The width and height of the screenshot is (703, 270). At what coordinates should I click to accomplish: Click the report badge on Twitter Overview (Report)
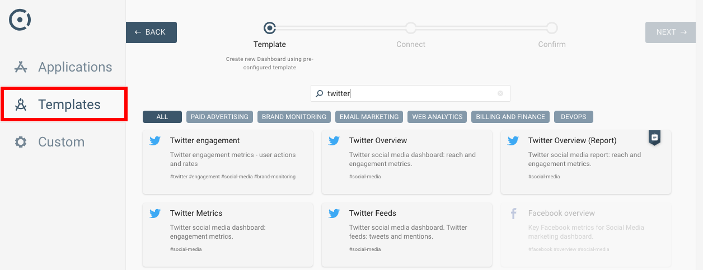654,138
